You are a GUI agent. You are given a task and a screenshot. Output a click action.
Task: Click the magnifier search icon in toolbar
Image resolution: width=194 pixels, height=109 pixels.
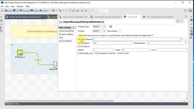click(x=50, y=11)
